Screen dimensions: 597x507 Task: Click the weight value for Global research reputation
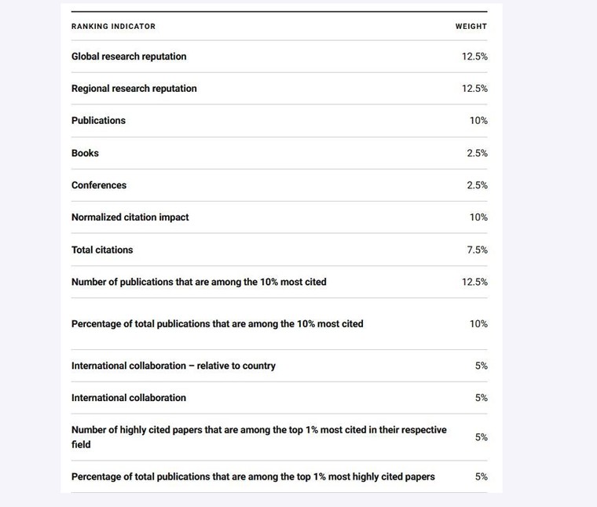coord(474,57)
